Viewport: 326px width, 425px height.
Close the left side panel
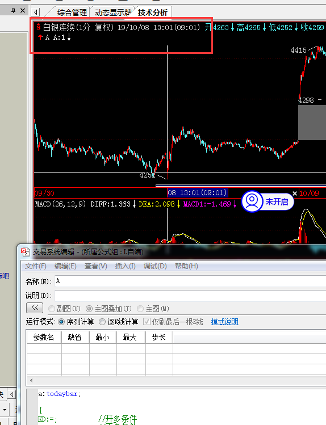tap(23, 10)
